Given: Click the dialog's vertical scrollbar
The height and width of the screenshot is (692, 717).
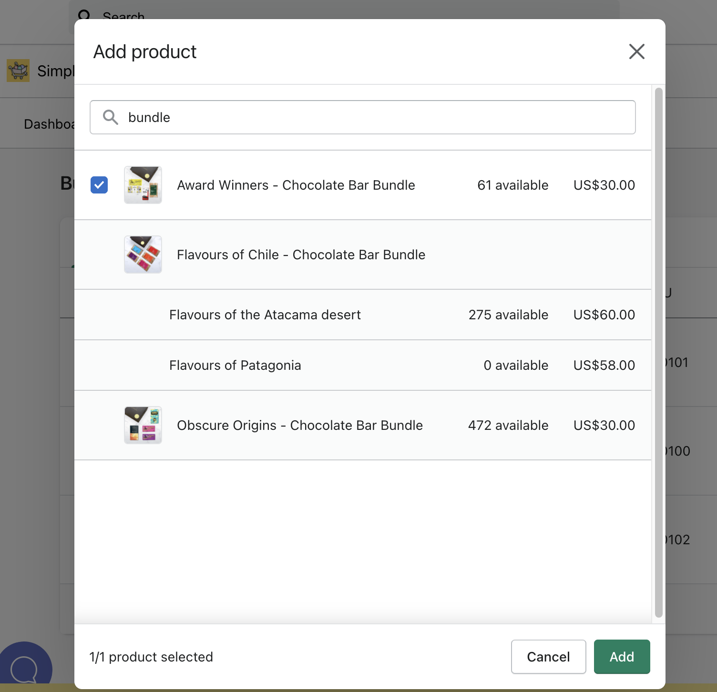Looking at the screenshot, I should click(658, 353).
